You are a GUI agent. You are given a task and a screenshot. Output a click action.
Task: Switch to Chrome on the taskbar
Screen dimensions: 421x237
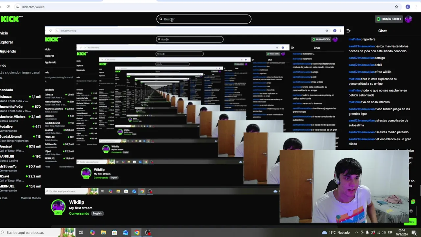click(x=137, y=233)
